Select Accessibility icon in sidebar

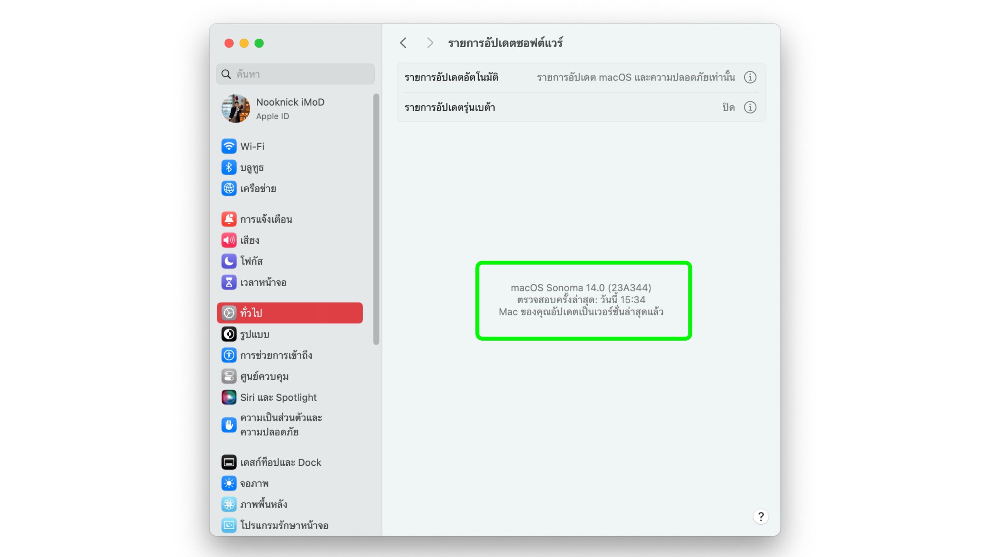tap(229, 355)
